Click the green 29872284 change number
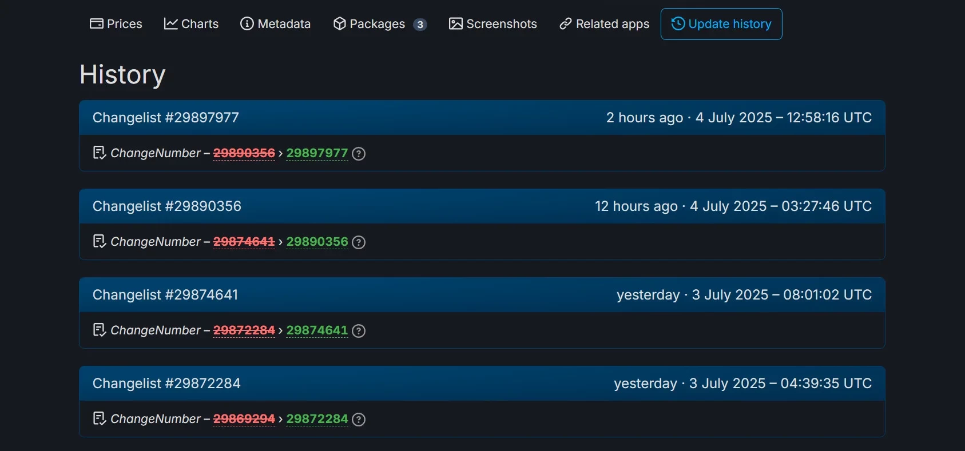 (317, 419)
